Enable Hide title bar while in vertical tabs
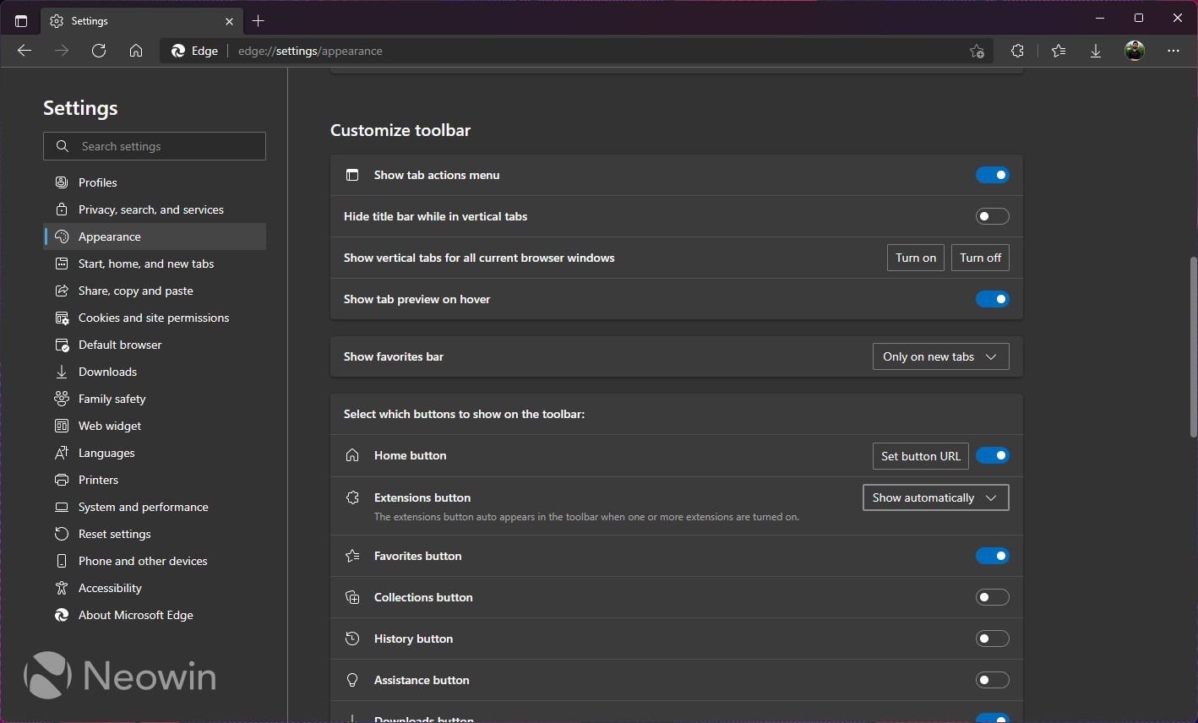The height and width of the screenshot is (723, 1198). click(993, 216)
